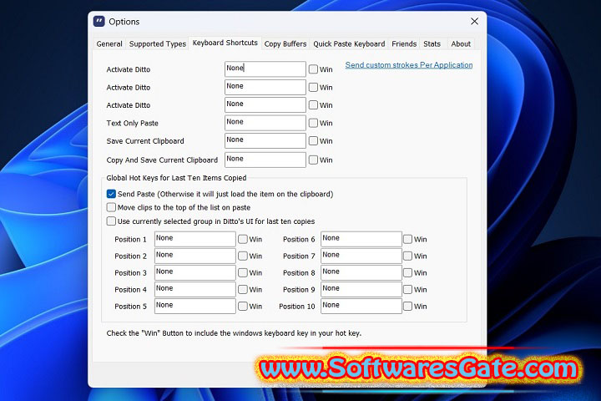The height and width of the screenshot is (401, 601).
Task: View the Stats tab
Action: click(x=432, y=44)
